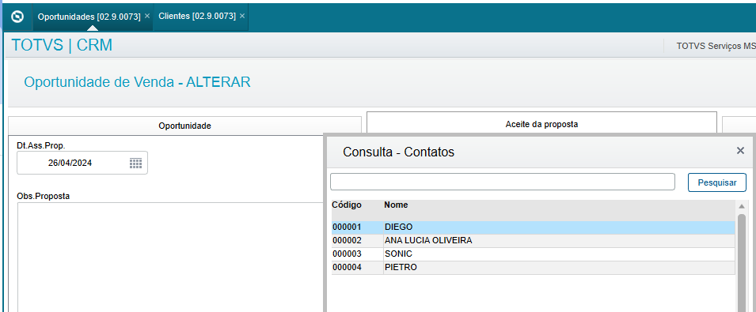
Task: Click into the Obs.Proposta text area
Action: [171, 257]
